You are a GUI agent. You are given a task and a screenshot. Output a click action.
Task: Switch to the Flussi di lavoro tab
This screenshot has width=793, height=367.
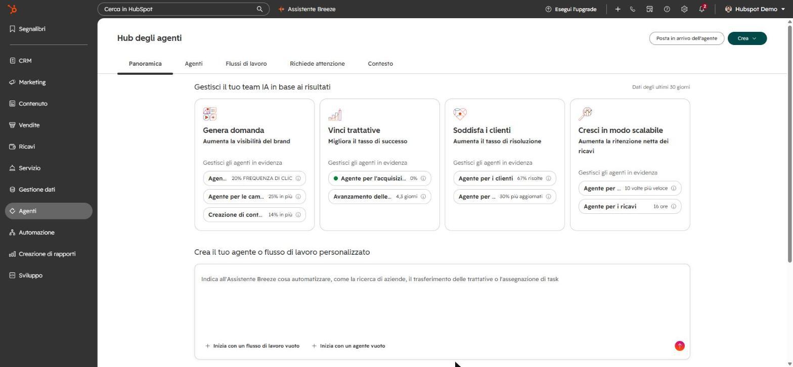[246, 64]
